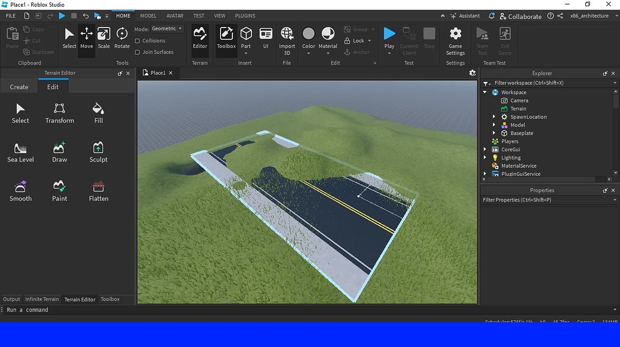
Task: Click the share icon in title bar
Action: [x=560, y=16]
